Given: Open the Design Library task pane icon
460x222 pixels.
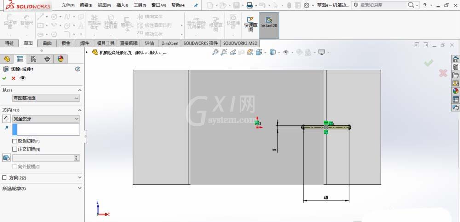Looking at the screenshot, I should 455,67.
